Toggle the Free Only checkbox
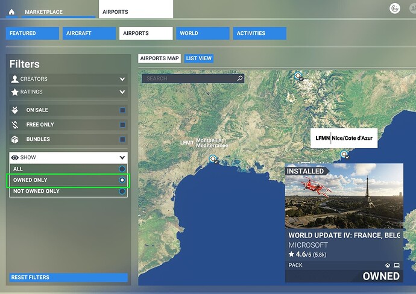The image size is (416, 294). (122, 125)
